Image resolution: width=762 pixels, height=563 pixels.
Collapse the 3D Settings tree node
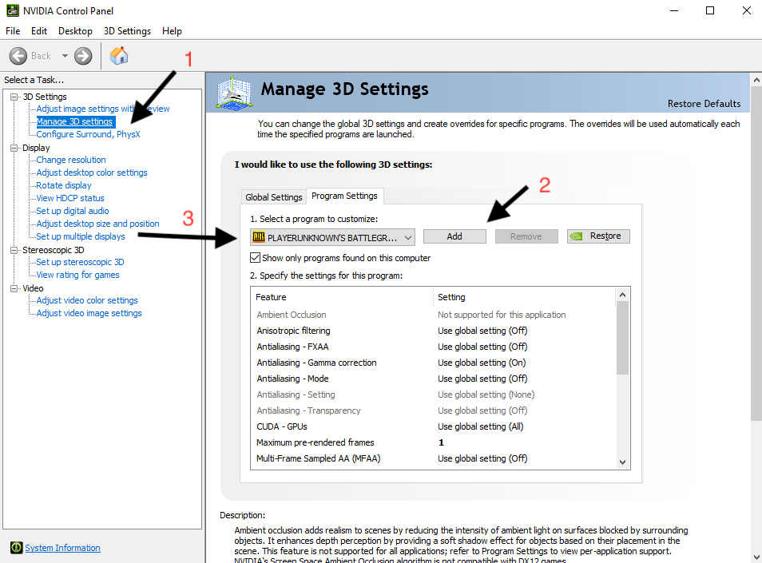(x=14, y=97)
